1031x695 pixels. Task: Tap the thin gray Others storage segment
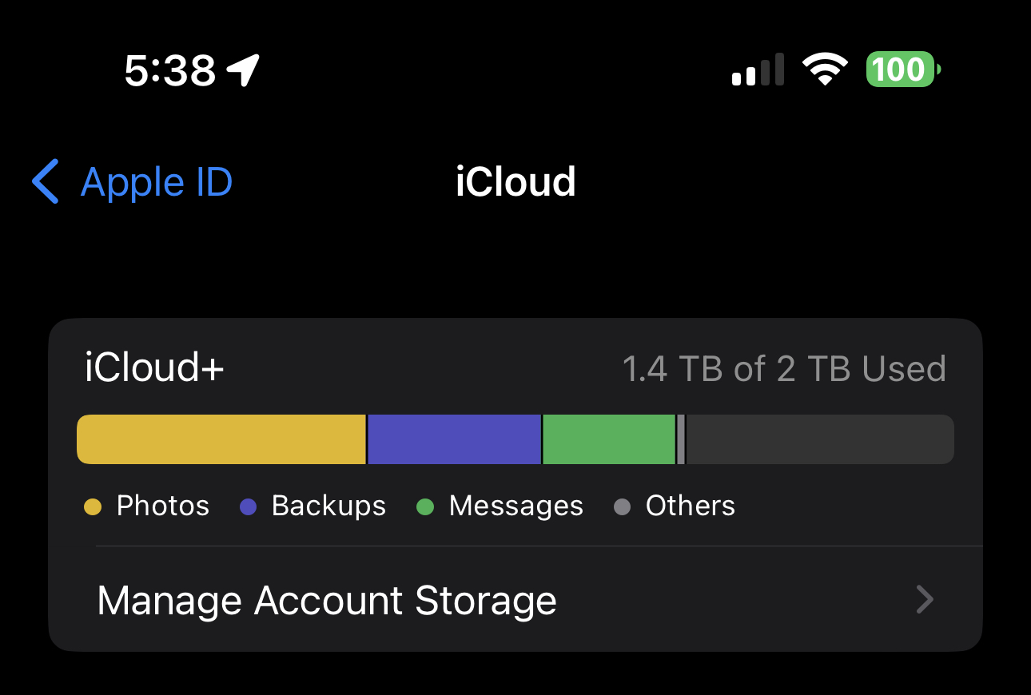(681, 439)
